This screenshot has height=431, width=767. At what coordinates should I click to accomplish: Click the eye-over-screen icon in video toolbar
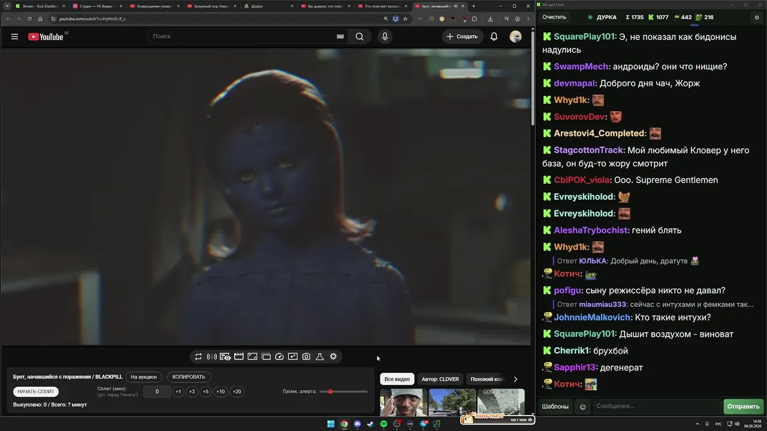[225, 357]
